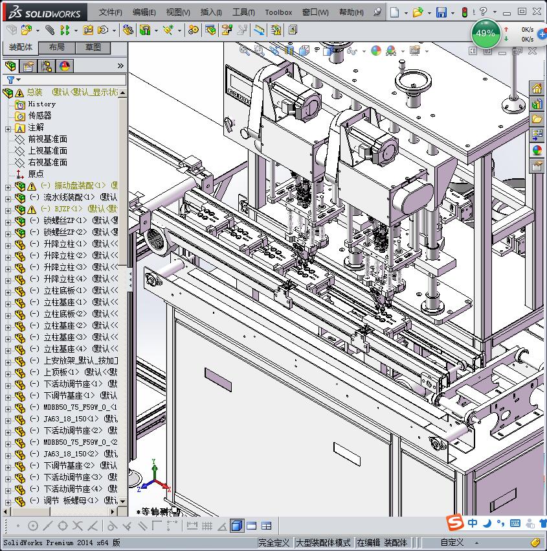Open the FeatureManager design tree tab
This screenshot has width=547, height=551.
click(10, 66)
